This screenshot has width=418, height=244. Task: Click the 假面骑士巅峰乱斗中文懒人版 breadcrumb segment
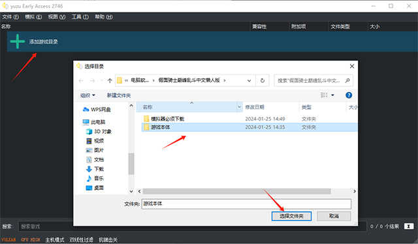tap(189, 80)
